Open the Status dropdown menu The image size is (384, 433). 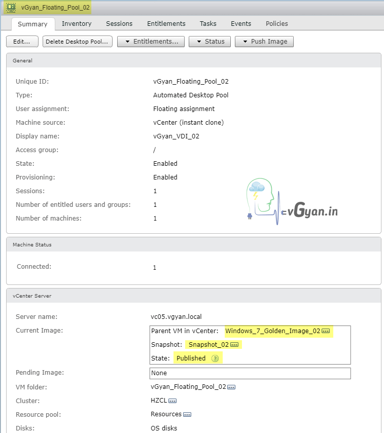click(x=210, y=42)
